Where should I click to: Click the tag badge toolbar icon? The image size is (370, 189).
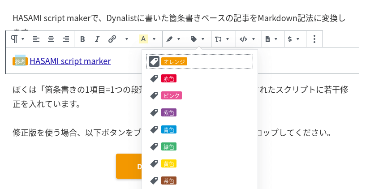194,39
